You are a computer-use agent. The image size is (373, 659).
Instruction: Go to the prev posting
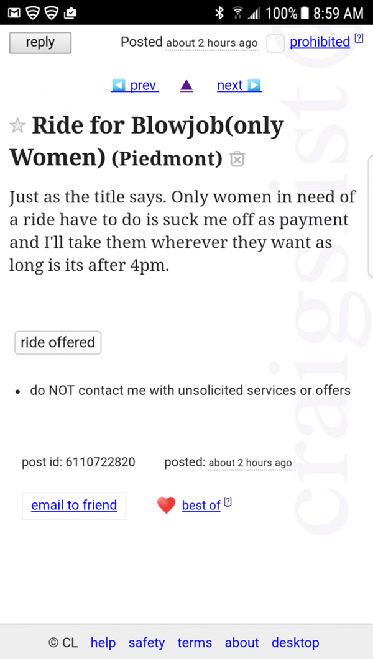click(x=135, y=85)
